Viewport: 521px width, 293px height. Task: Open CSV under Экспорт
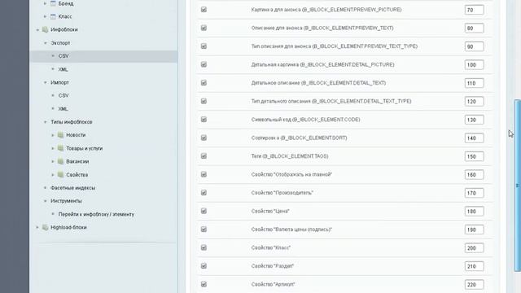(63, 56)
